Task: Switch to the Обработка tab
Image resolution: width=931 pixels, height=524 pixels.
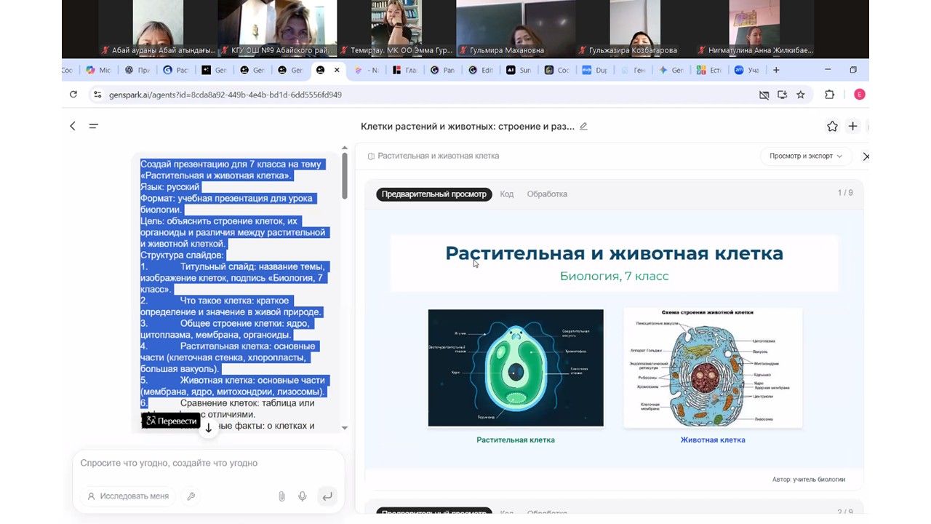Action: point(547,194)
